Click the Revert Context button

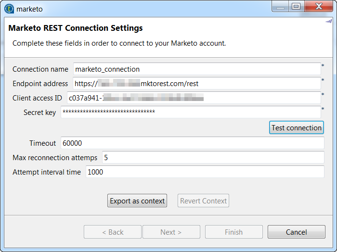tap(203, 201)
